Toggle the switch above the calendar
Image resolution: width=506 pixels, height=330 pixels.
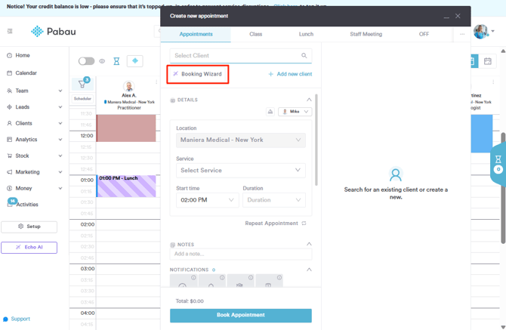coord(86,61)
